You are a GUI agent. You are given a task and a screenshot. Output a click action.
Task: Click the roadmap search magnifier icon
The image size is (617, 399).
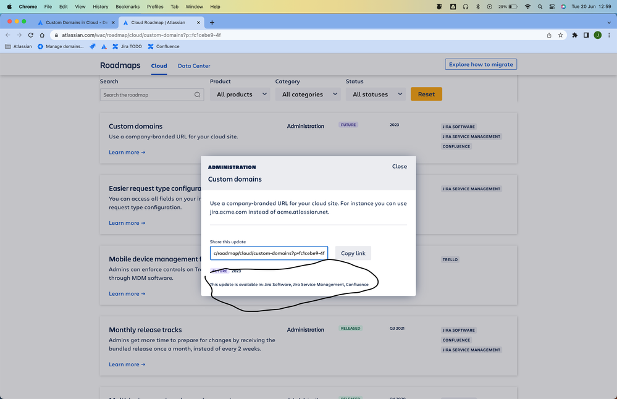pyautogui.click(x=197, y=94)
